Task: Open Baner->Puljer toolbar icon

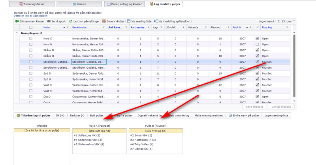Action: coord(104,21)
